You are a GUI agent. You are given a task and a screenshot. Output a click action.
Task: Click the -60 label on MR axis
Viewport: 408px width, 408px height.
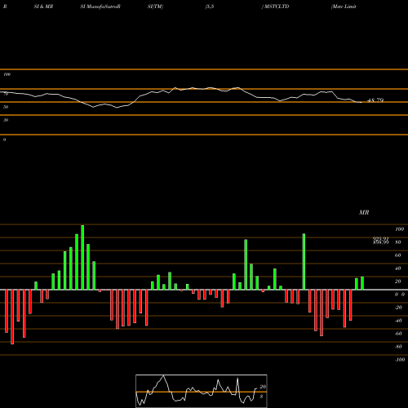pos(398,334)
